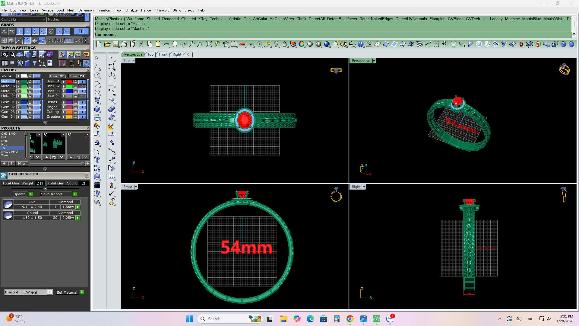The height and width of the screenshot is (326, 579).
Task: Click the light bulb hide icon
Action: tap(276, 44)
